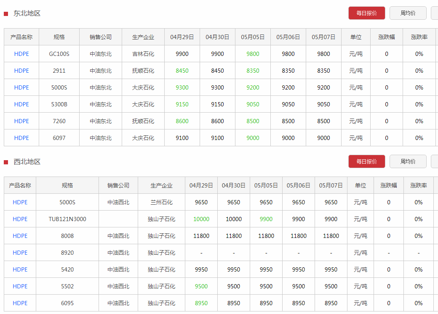This screenshot has height=314, width=438.
Task: Open HDPE link in 5502 row
Action: click(x=20, y=286)
